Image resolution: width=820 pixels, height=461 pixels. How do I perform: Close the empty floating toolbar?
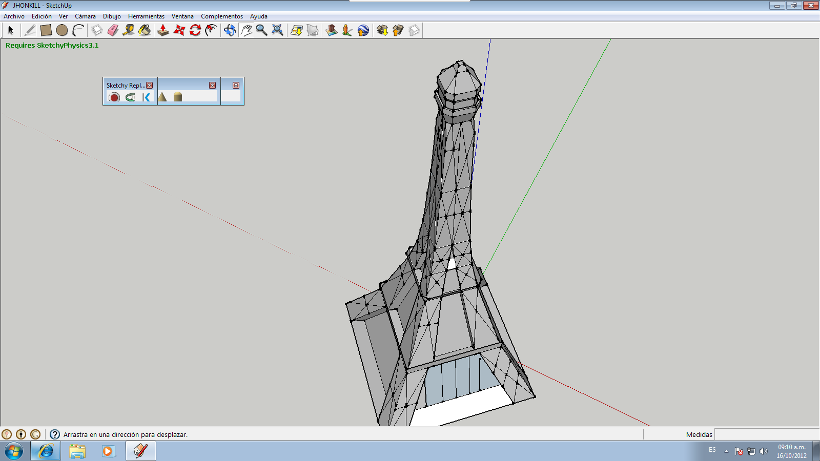pyautogui.click(x=236, y=85)
